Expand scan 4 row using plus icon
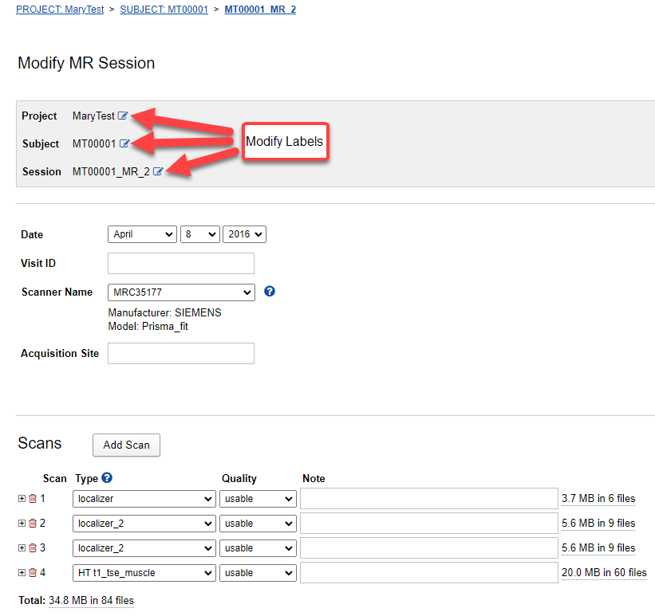 coord(22,573)
